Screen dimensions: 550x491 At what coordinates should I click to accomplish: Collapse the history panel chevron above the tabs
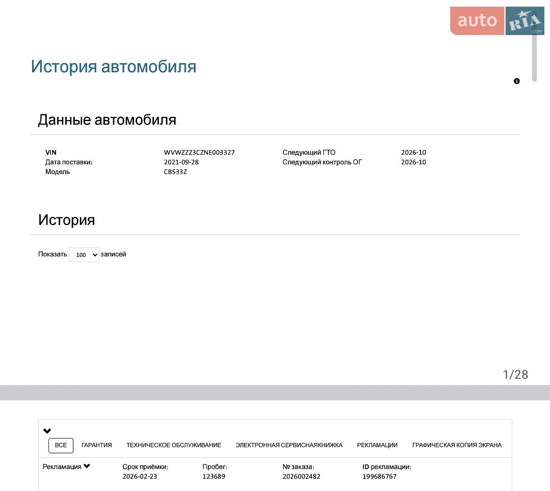coord(47,431)
